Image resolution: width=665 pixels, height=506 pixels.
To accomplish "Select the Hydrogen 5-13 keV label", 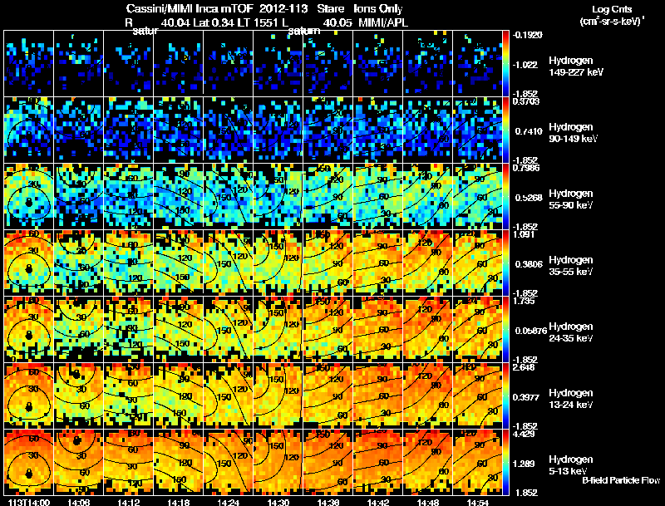I will point(571,465).
